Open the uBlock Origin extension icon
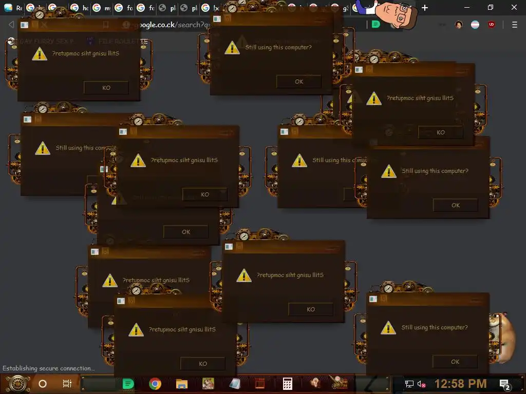Viewport: 526px width, 394px height. [x=492, y=25]
